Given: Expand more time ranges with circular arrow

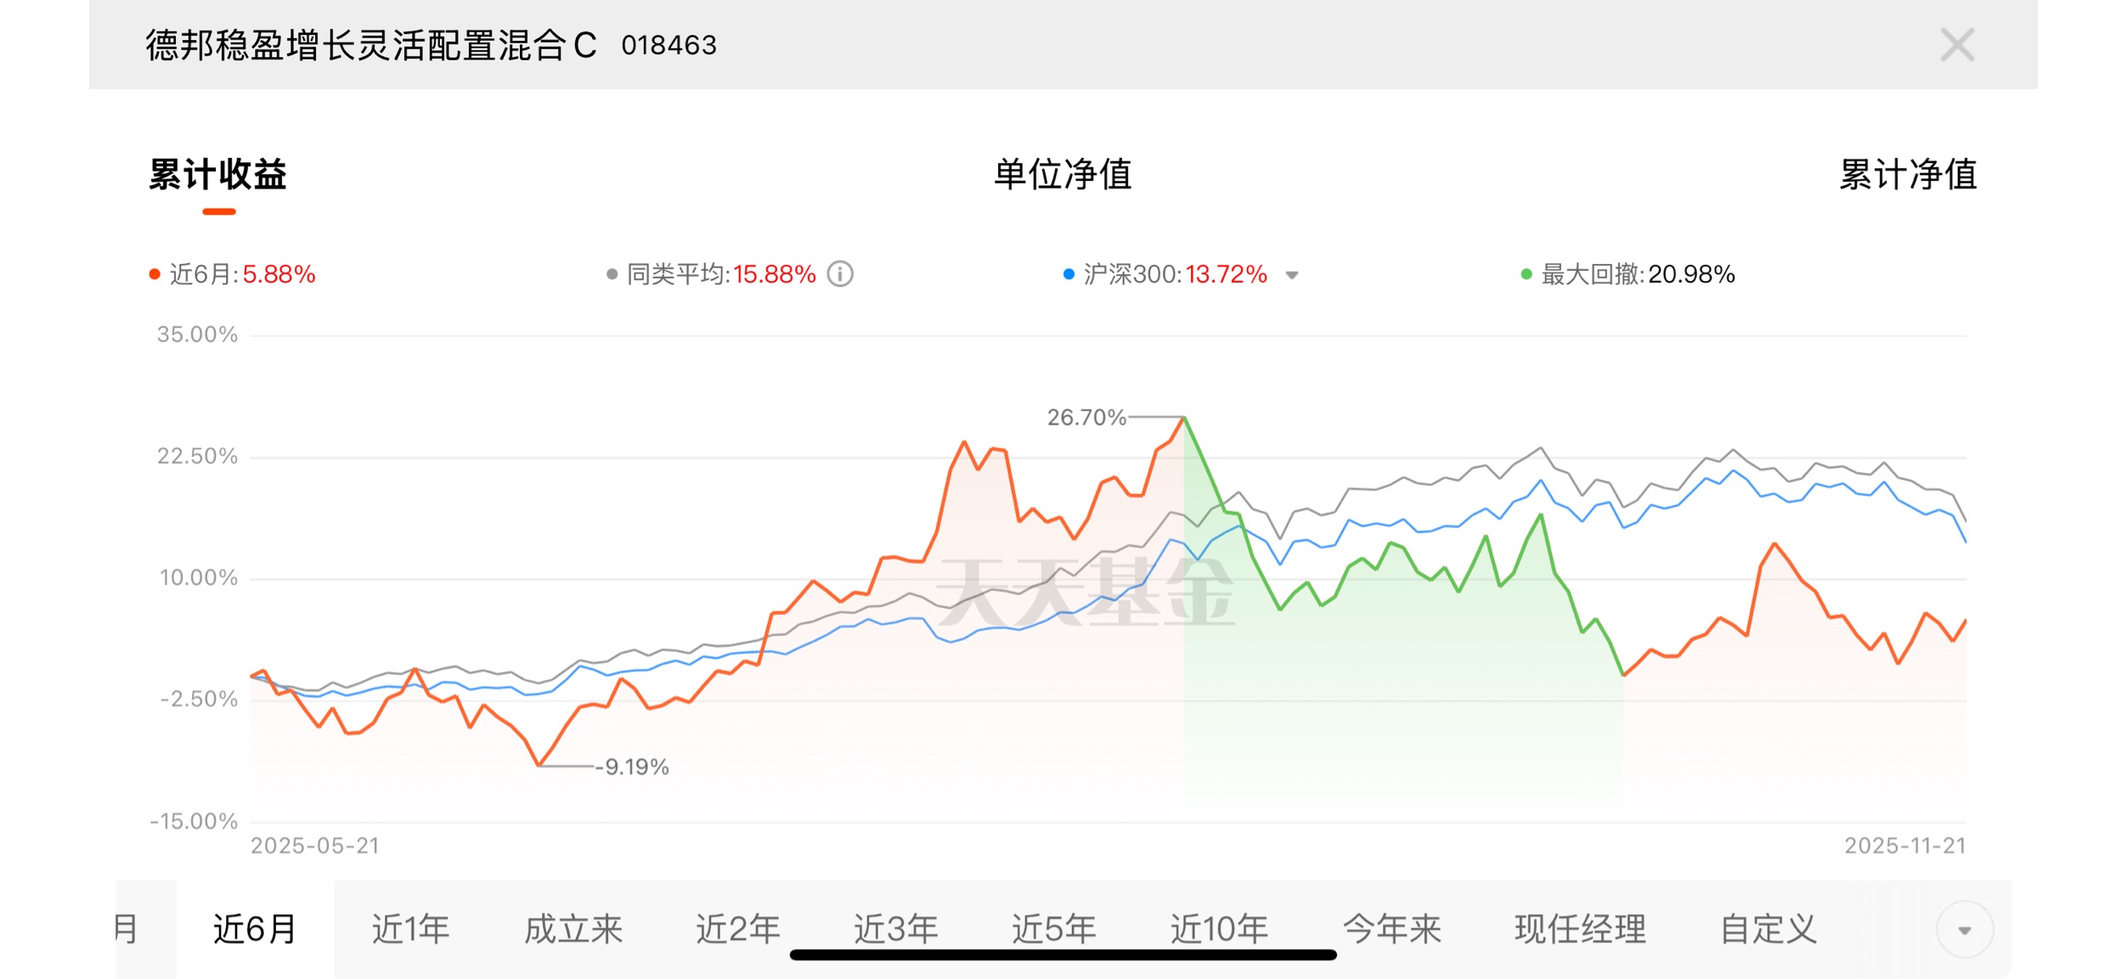Looking at the screenshot, I should point(1964,930).
